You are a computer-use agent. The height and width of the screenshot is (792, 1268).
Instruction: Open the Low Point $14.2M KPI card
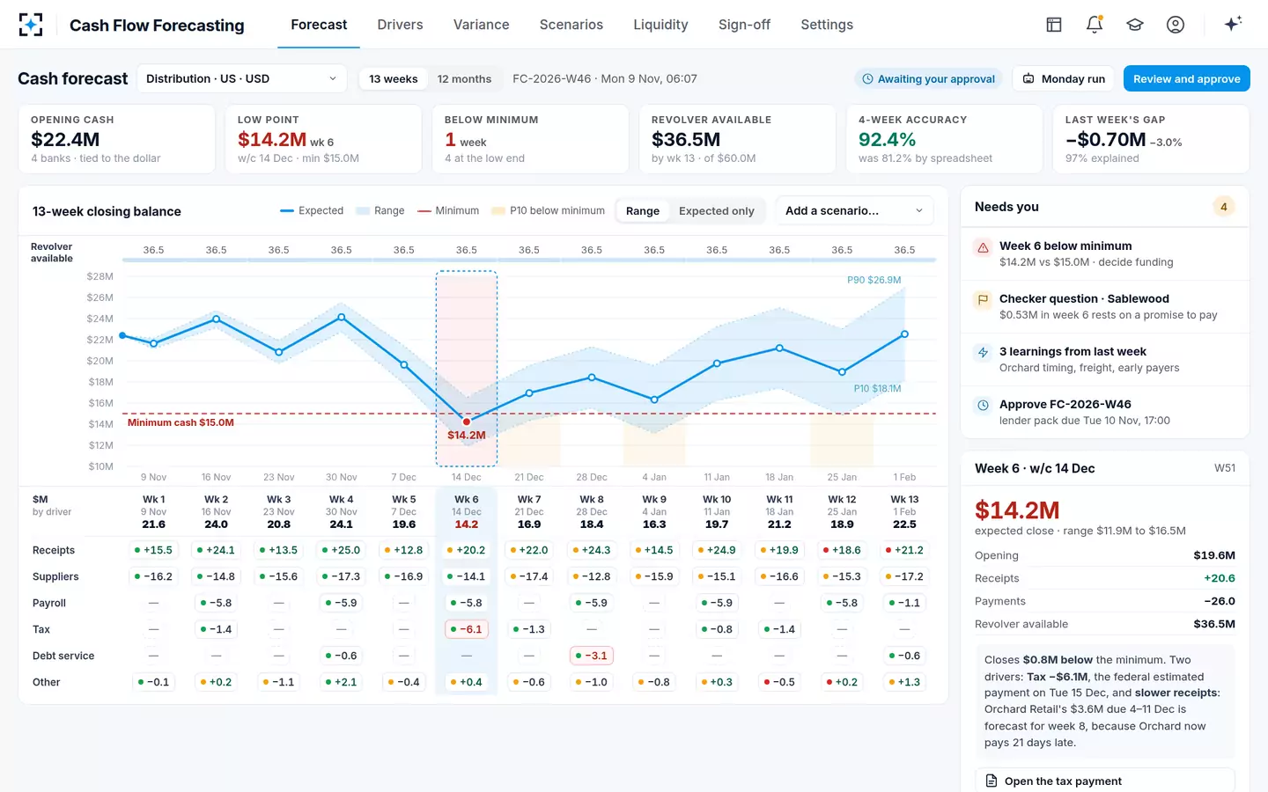(323, 139)
